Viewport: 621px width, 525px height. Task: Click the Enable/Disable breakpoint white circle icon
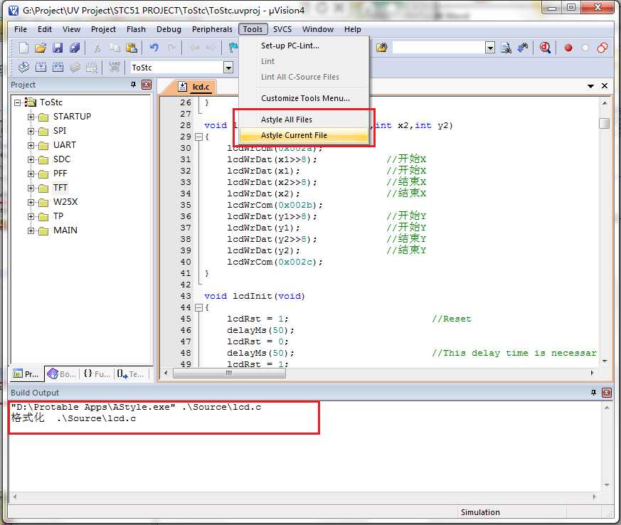(585, 48)
